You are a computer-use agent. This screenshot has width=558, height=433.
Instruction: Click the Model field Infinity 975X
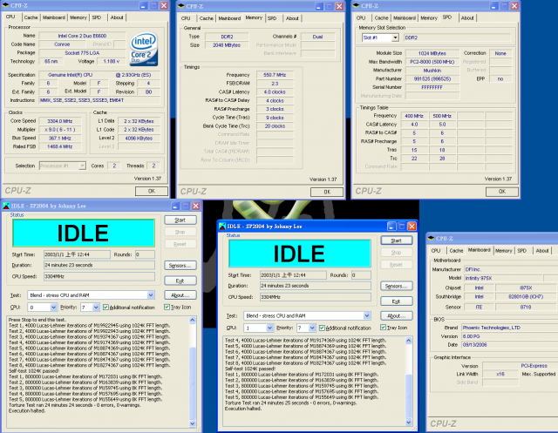point(502,278)
